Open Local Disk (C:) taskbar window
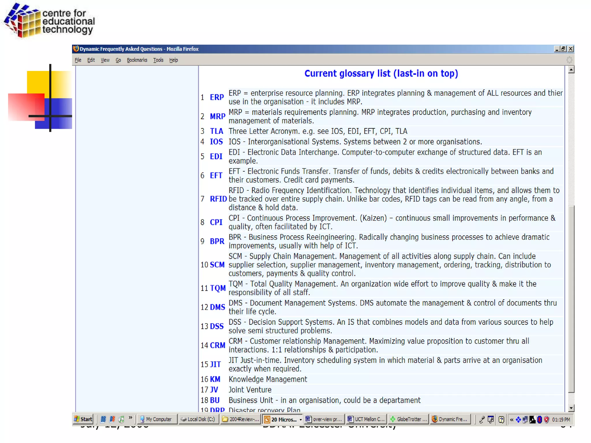591x443 pixels. [198, 419]
